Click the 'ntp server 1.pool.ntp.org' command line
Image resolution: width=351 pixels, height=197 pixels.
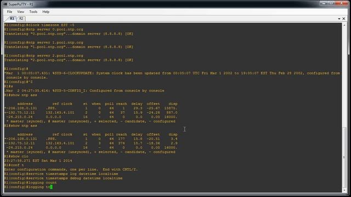coord(44,43)
